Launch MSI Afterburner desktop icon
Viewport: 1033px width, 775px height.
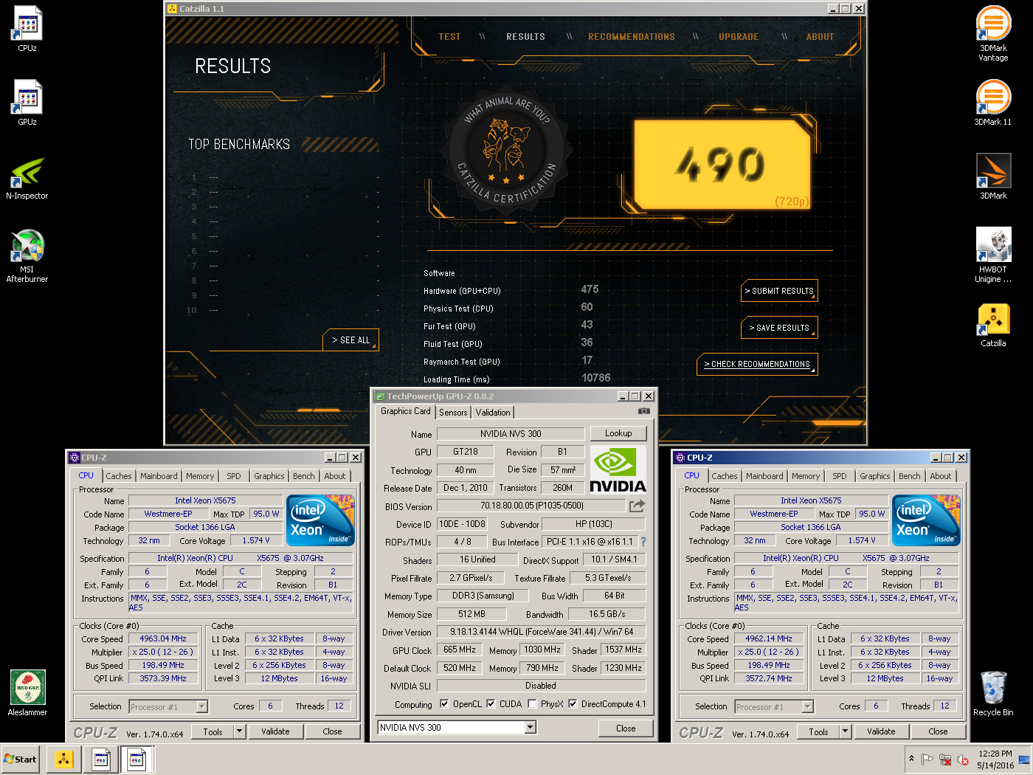coord(27,255)
